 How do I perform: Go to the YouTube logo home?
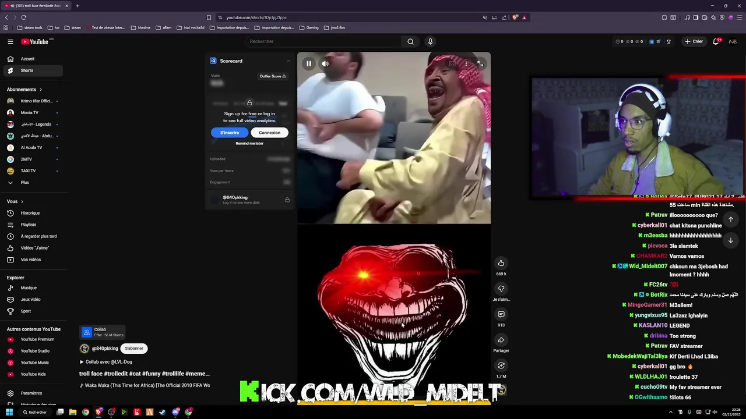(36, 41)
